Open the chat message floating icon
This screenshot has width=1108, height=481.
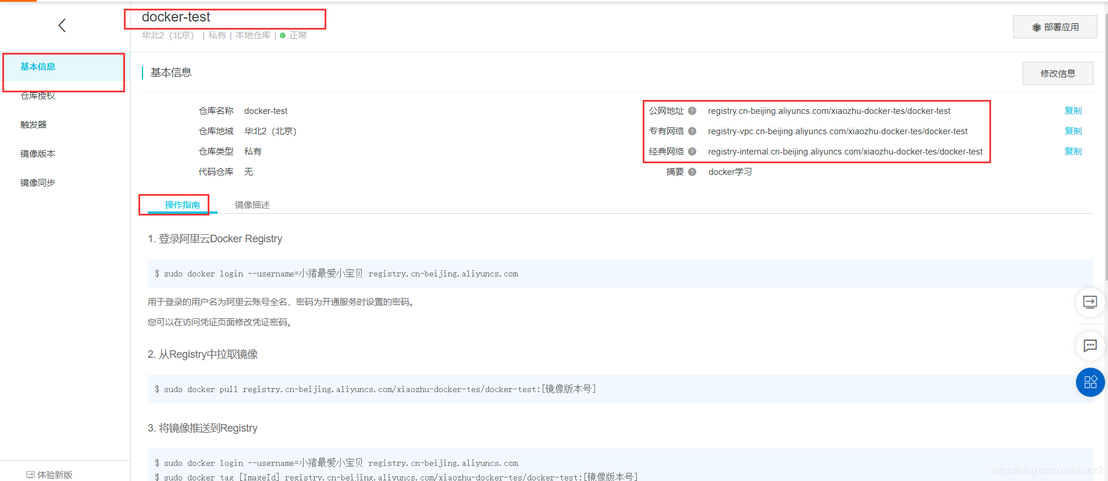1090,346
